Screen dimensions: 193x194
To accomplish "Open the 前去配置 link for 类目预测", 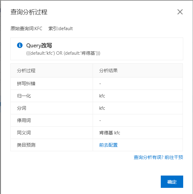I will click(108, 145).
